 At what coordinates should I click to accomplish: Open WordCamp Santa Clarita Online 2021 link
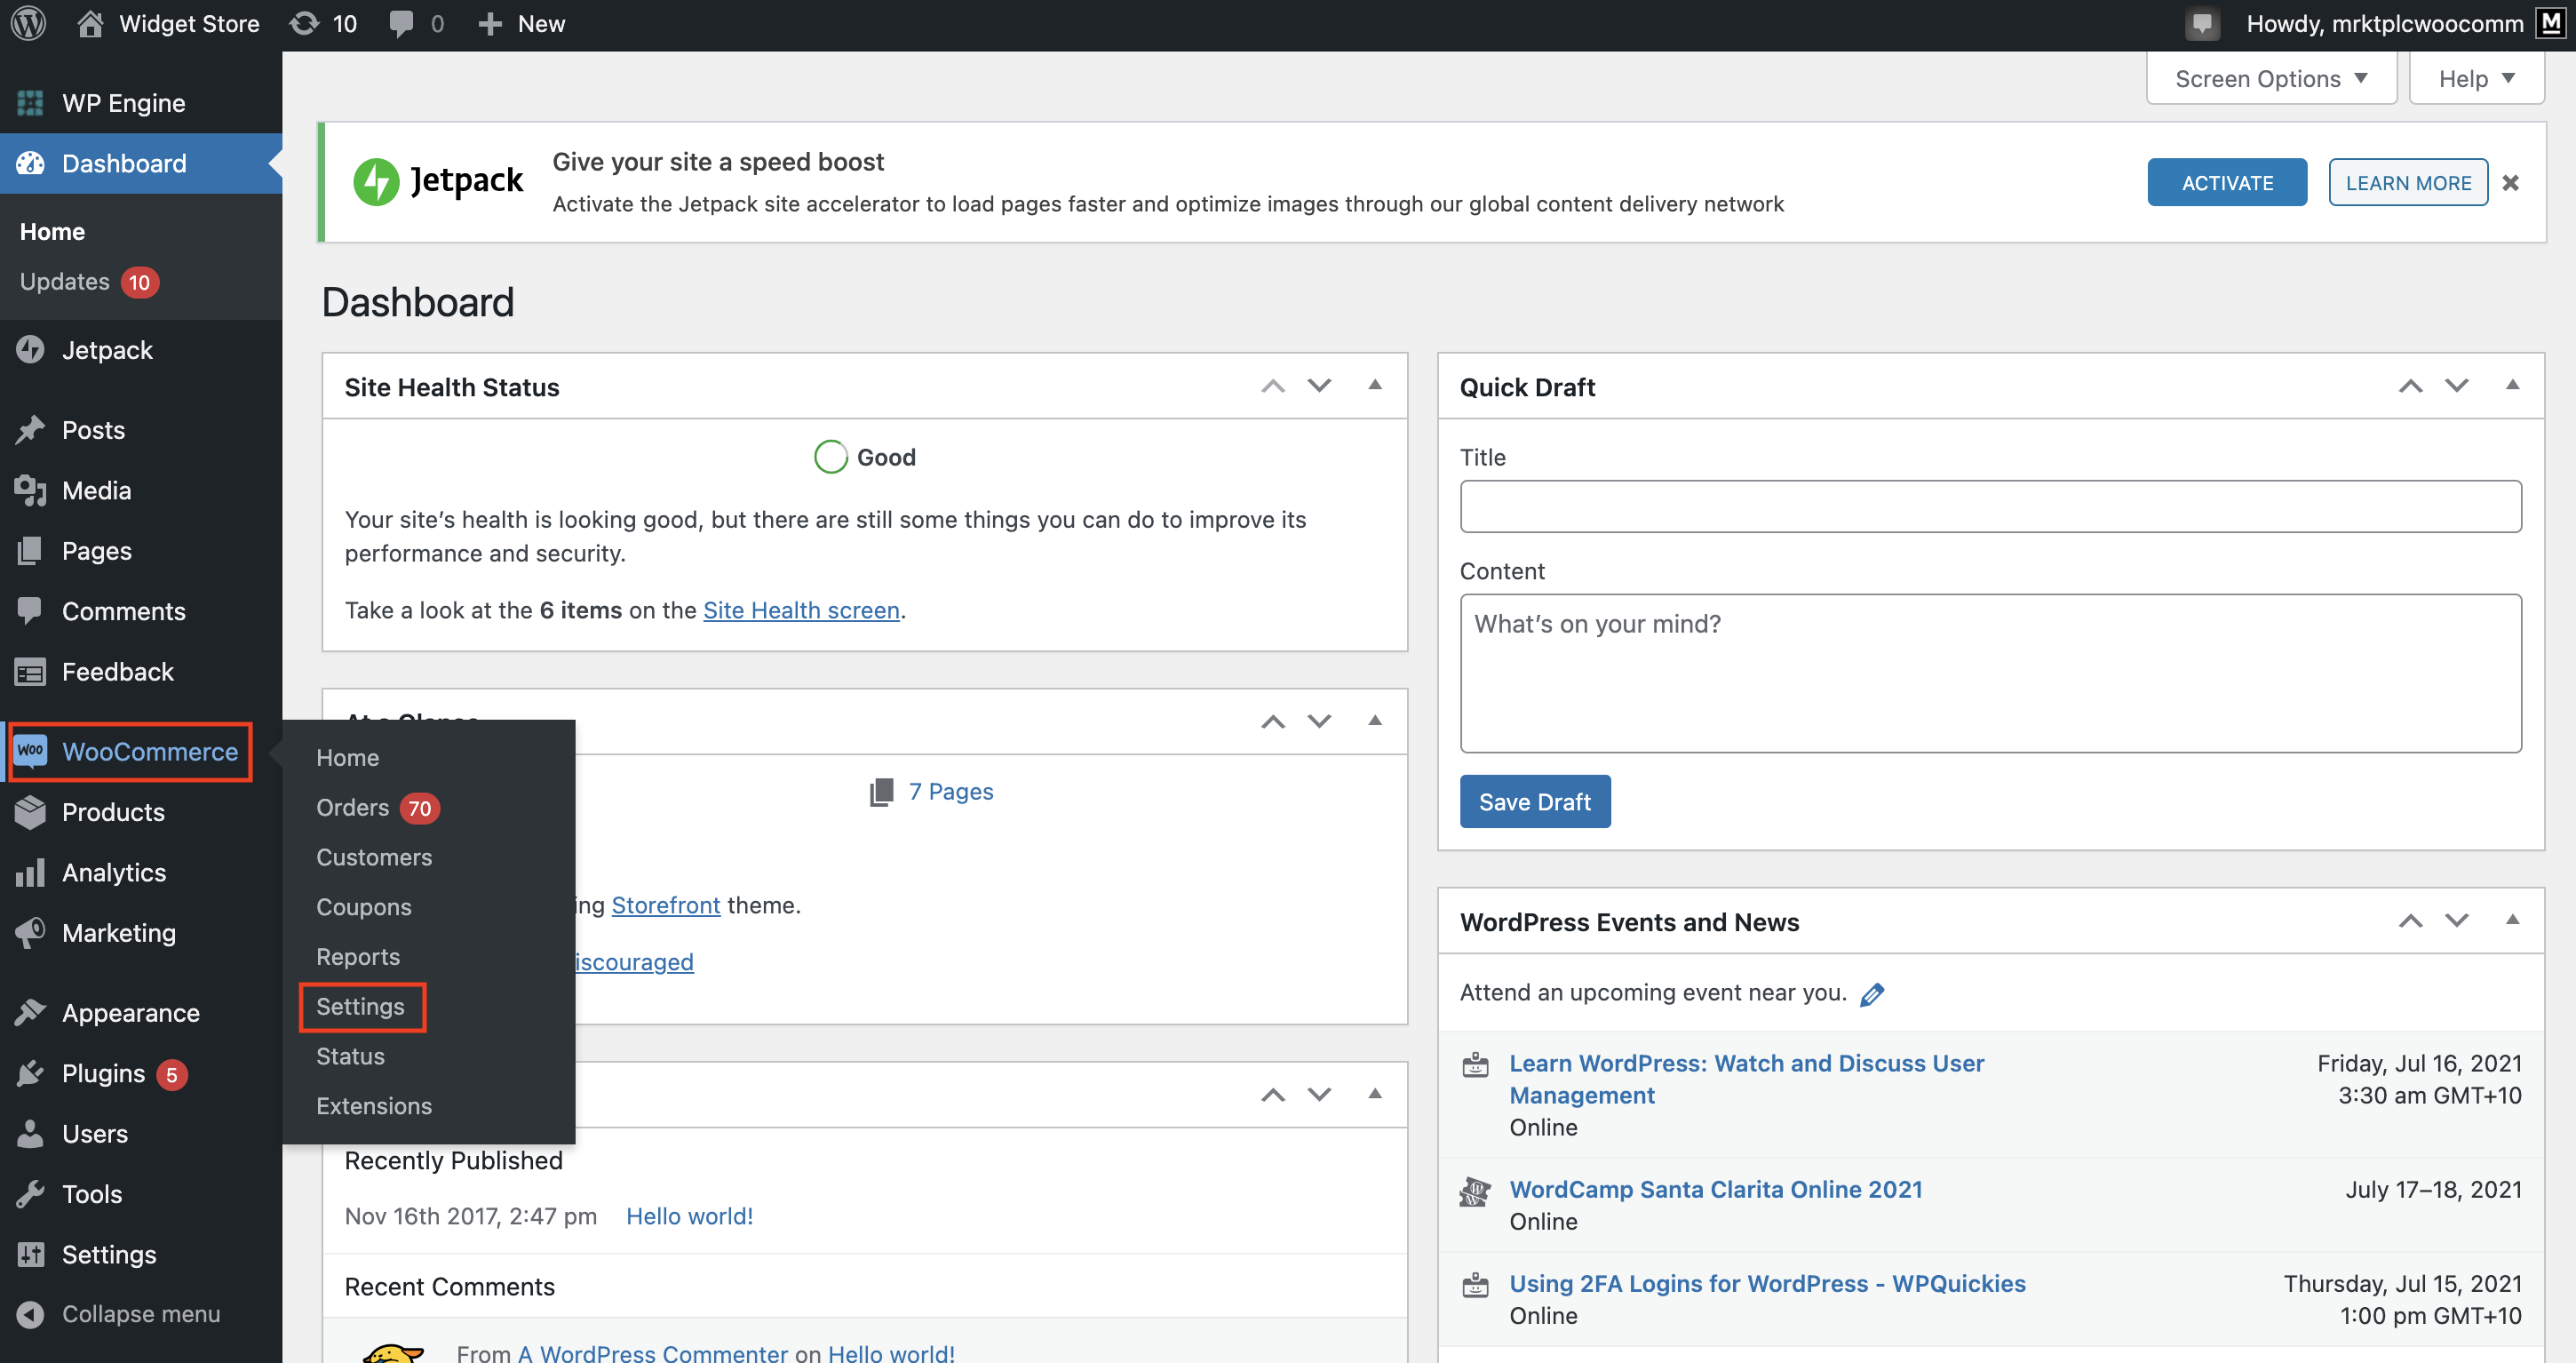[x=1716, y=1189]
